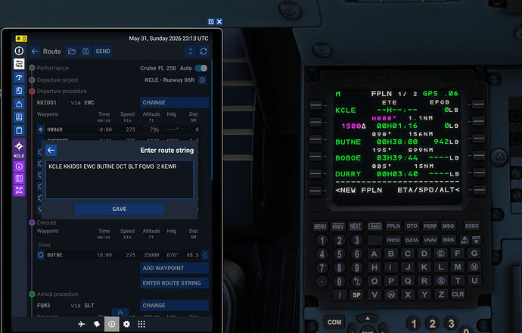Image resolution: width=522 pixels, height=333 pixels.
Task: Collapse the Enroute section marker
Action: click(x=32, y=223)
